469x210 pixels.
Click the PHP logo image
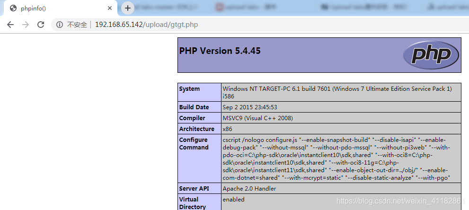tap(431, 55)
